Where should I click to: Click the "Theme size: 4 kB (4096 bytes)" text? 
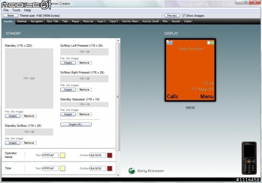tap(40, 16)
